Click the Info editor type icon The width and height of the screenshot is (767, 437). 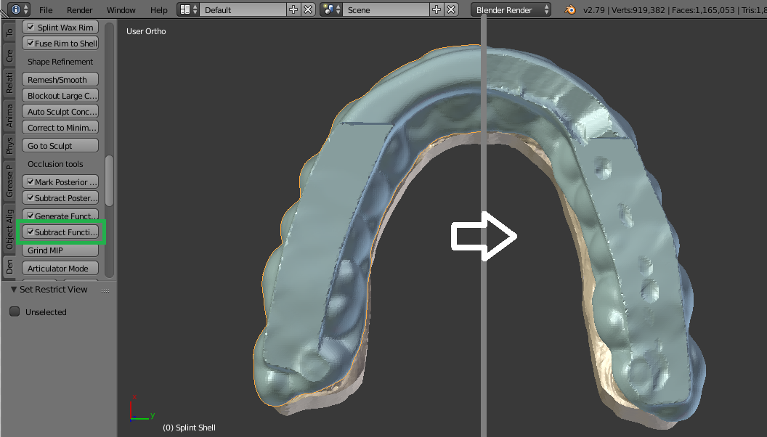pyautogui.click(x=20, y=9)
